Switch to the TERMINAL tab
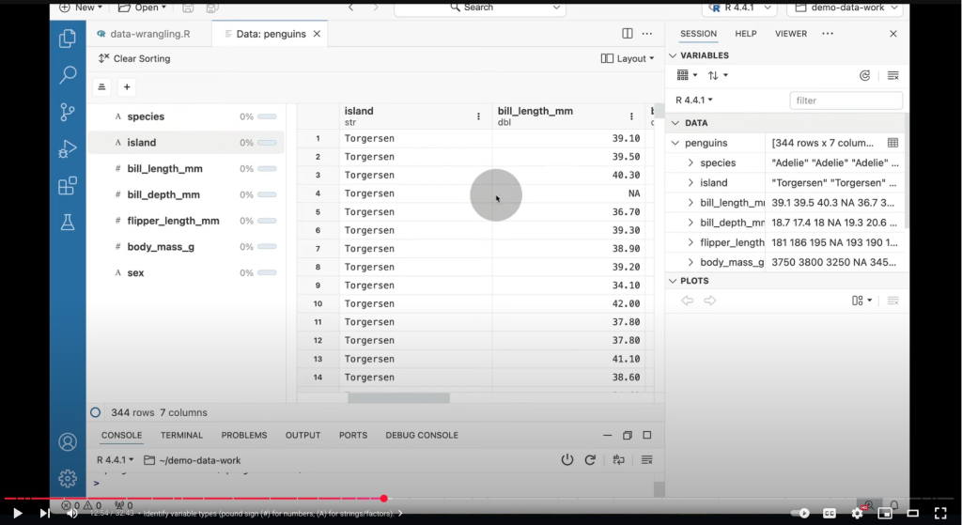The height and width of the screenshot is (525, 962). click(x=181, y=435)
